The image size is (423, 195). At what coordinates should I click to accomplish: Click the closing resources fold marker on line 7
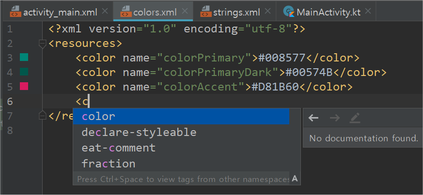tap(42, 116)
